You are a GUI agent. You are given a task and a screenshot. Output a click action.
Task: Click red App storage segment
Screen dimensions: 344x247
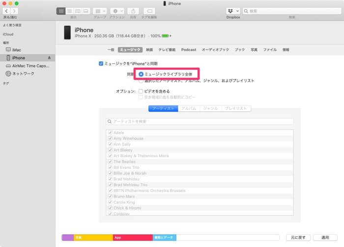(x=133, y=238)
